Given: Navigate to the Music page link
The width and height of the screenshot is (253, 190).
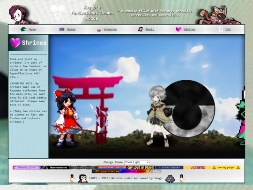Looking at the screenshot, I should coord(150,30).
